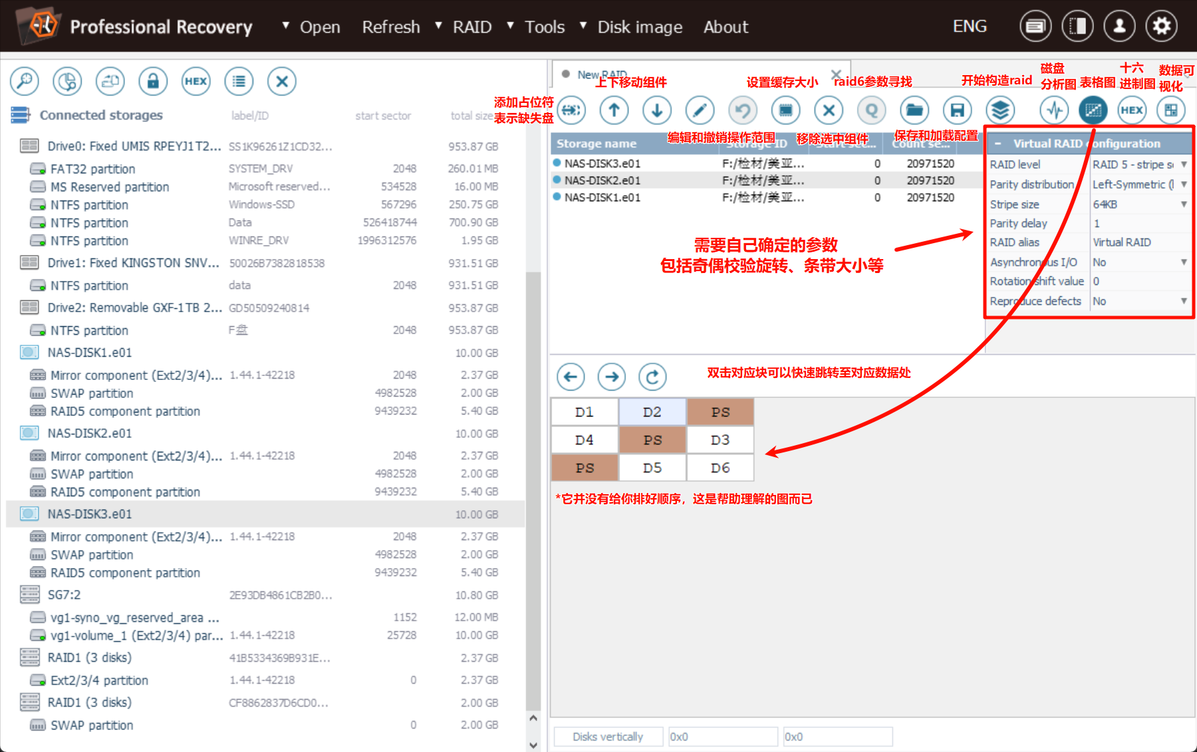This screenshot has width=1197, height=752.
Task: Open the Tools menu
Action: pos(544,27)
